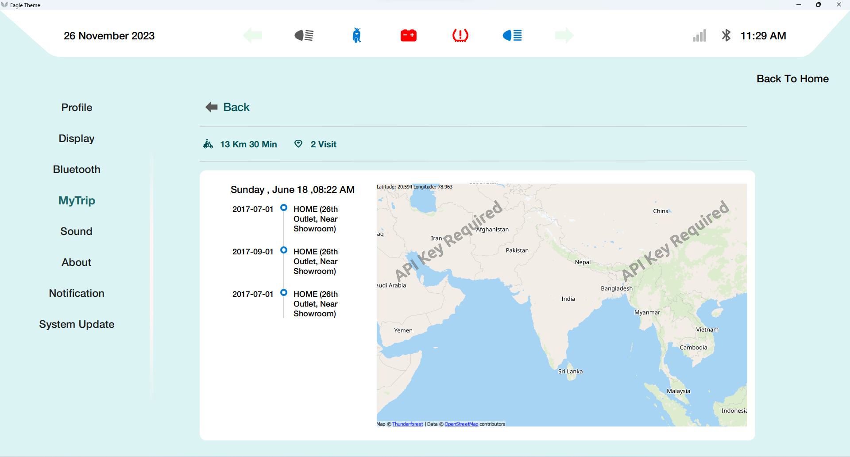Open the System Update section
The height and width of the screenshot is (457, 850).
tap(77, 324)
